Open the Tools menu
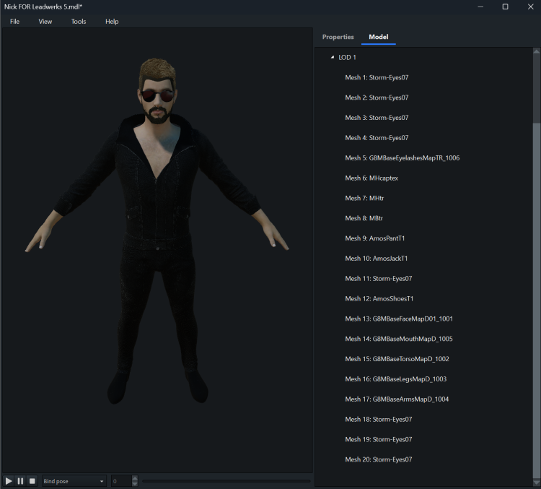The image size is (541, 489). [x=79, y=22]
